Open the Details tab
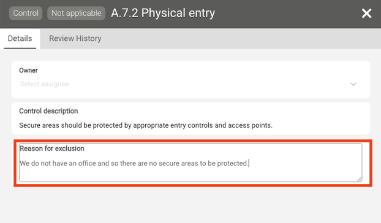381x223 pixels. click(20, 38)
